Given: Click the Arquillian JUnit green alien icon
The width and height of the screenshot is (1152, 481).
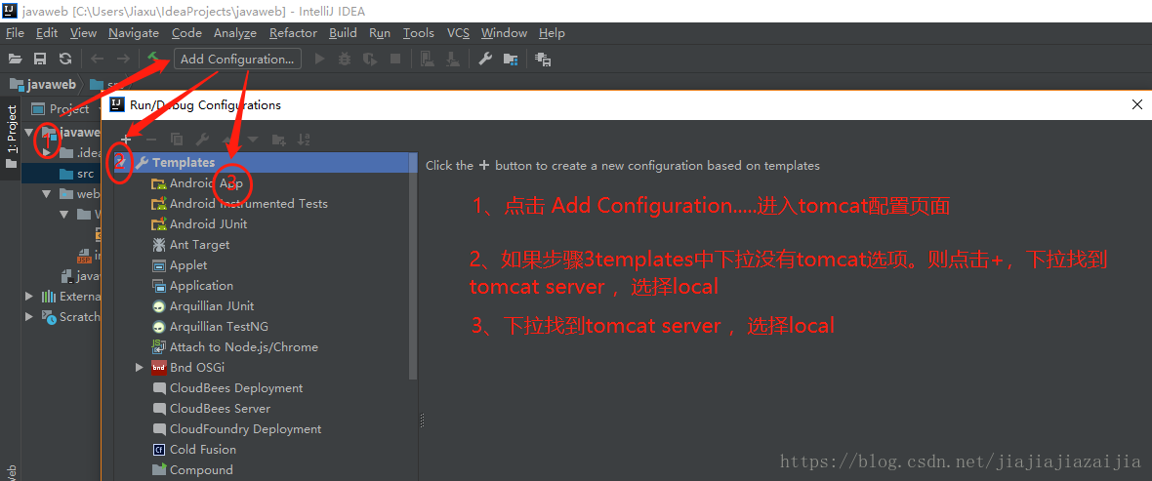Looking at the screenshot, I should [159, 306].
